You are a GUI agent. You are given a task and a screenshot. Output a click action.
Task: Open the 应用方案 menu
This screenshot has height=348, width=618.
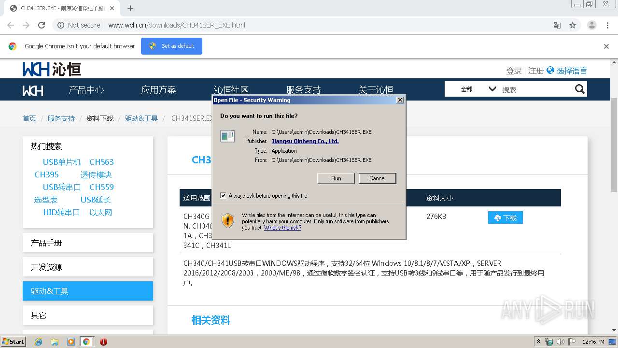[x=158, y=90]
